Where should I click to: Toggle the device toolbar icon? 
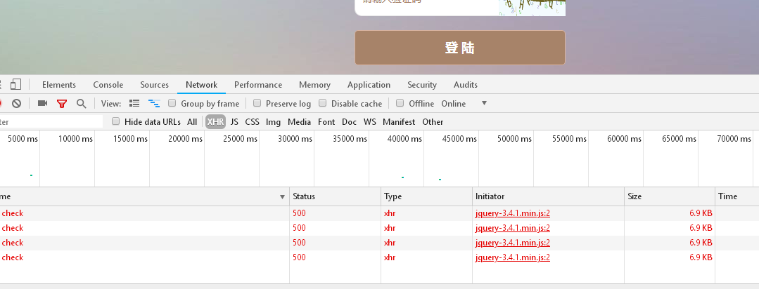tap(15, 84)
